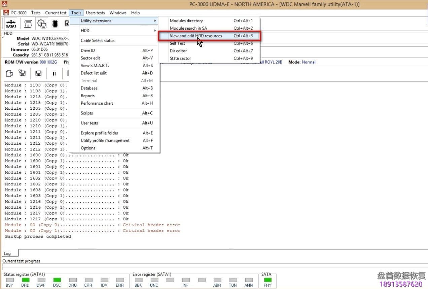
Task: Click the plain floppy disk save icon
Action: 38,73
